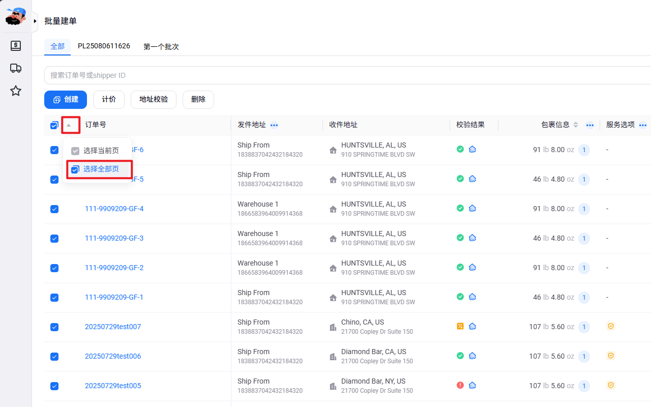Click green check status in 111-9909209-GF-2 row

(460, 267)
